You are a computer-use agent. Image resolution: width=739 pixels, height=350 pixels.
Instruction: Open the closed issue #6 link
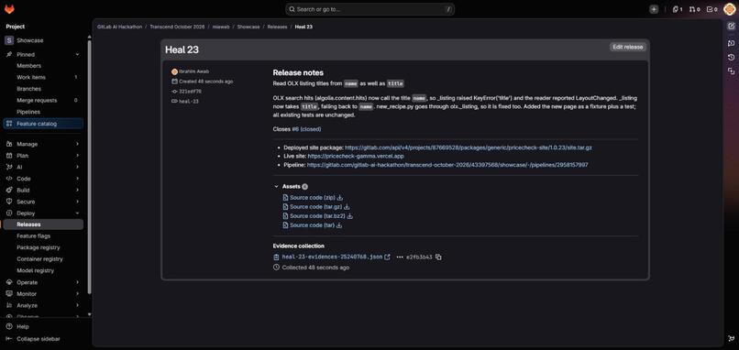pyautogui.click(x=306, y=129)
